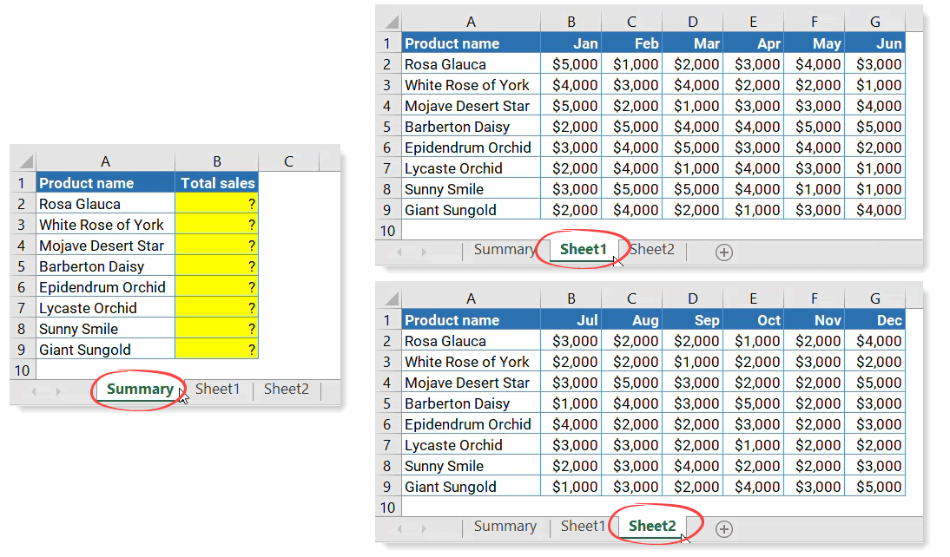Open Sheet2 from the Summary workbook tab bar
The height and width of the screenshot is (557, 950).
(x=287, y=389)
